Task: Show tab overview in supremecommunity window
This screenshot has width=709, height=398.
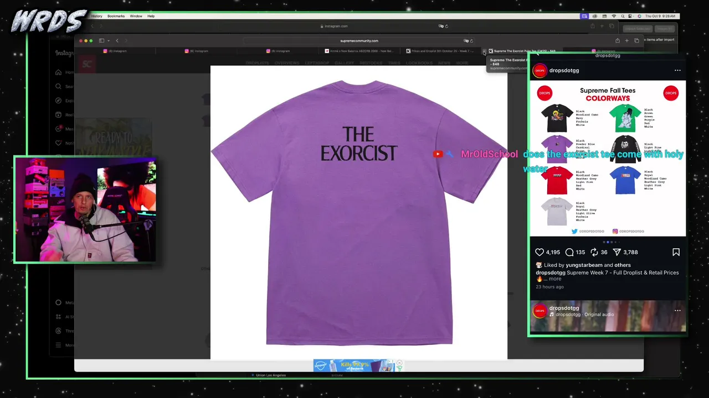Action: [636, 40]
